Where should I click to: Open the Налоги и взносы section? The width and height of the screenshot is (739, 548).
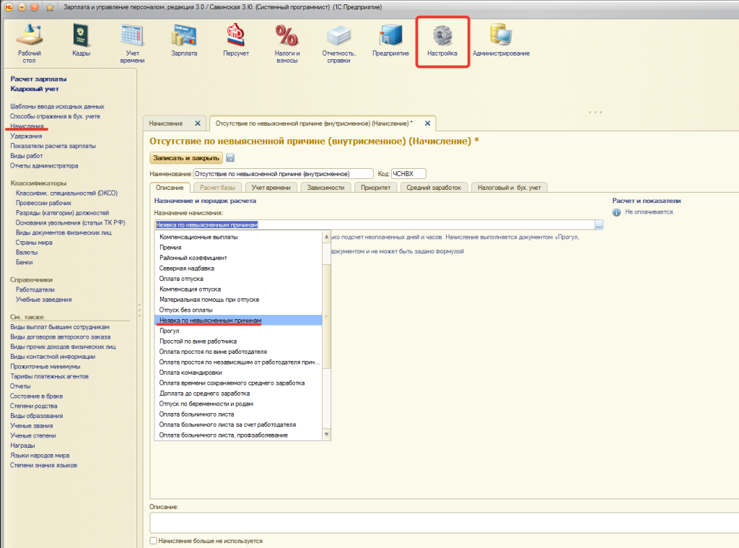[x=287, y=43]
